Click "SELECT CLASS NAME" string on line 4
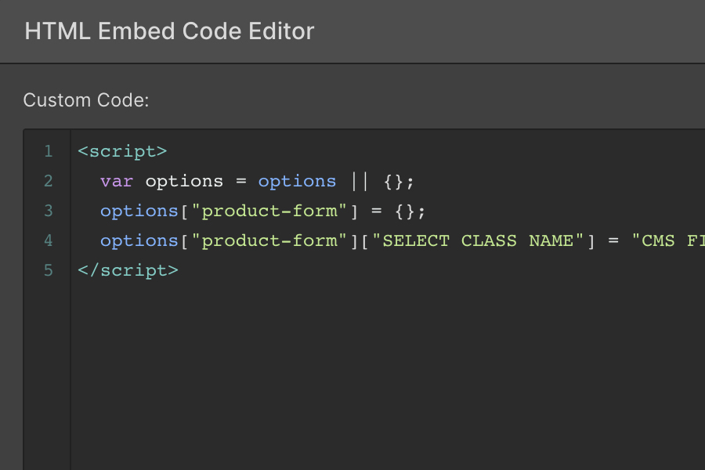 (x=478, y=240)
